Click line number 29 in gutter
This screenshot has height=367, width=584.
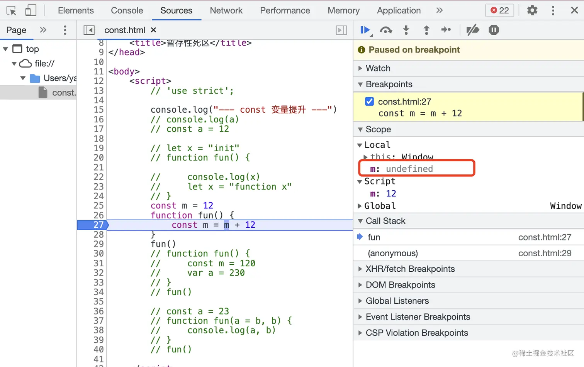[98, 244]
